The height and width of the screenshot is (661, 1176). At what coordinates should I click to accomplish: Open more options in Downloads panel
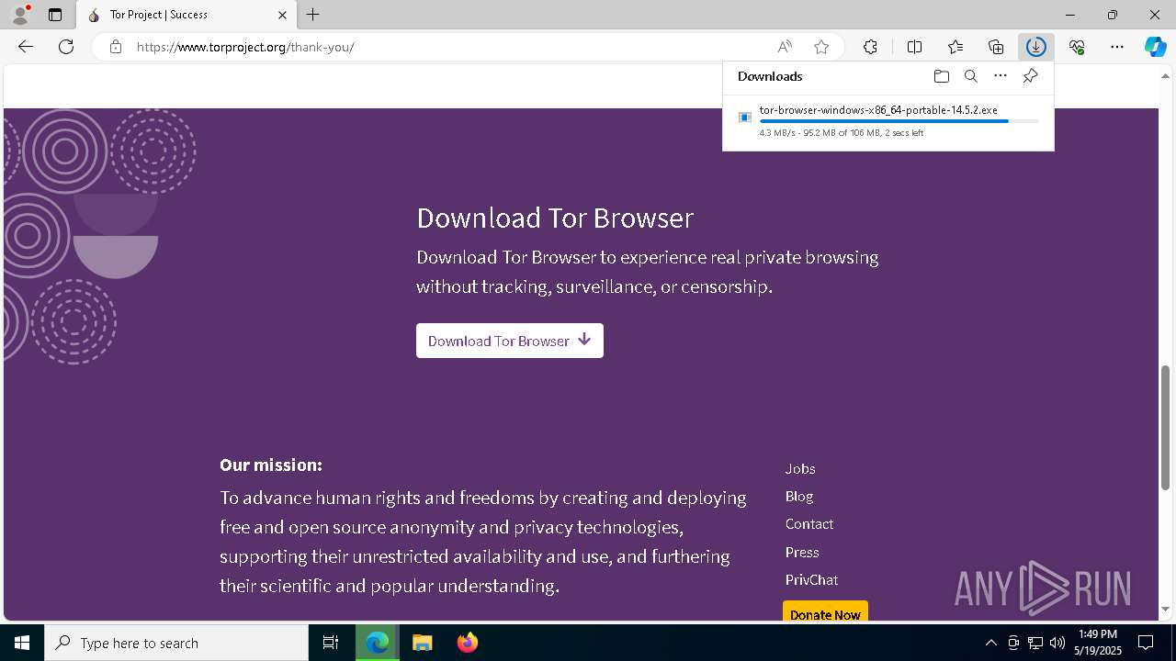pyautogui.click(x=1001, y=76)
